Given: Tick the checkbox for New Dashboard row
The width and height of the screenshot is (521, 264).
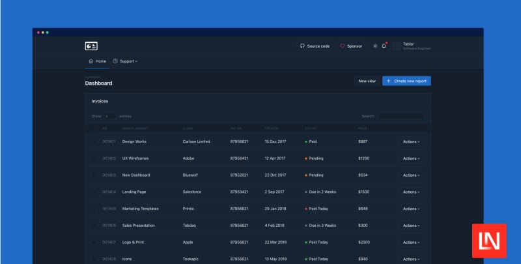Looking at the screenshot, I should click(93, 175).
